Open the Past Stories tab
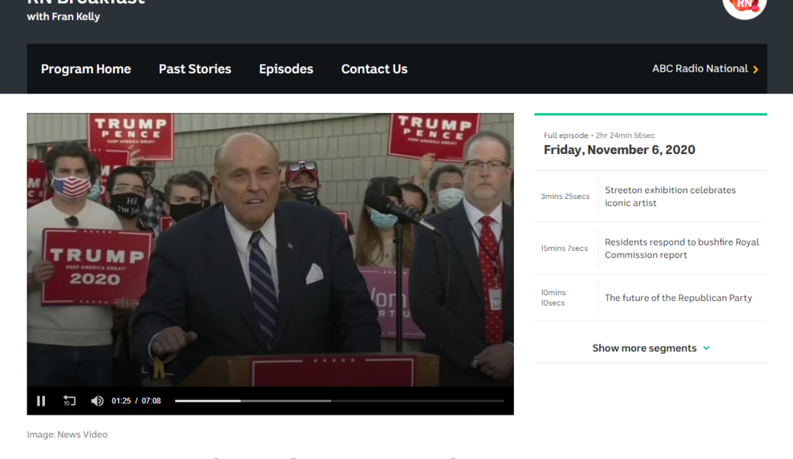The width and height of the screenshot is (793, 459). [194, 69]
